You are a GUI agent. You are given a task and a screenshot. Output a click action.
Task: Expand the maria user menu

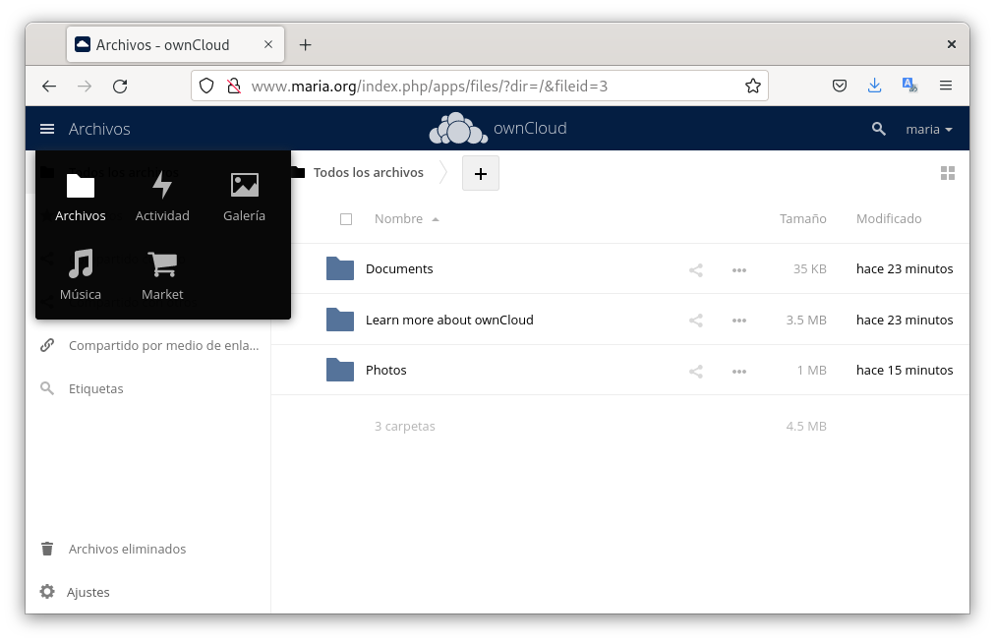click(x=928, y=129)
